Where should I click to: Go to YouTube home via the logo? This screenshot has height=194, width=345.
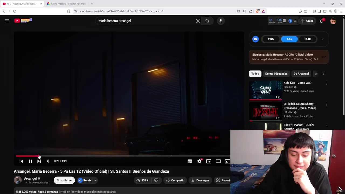pos(23,20)
